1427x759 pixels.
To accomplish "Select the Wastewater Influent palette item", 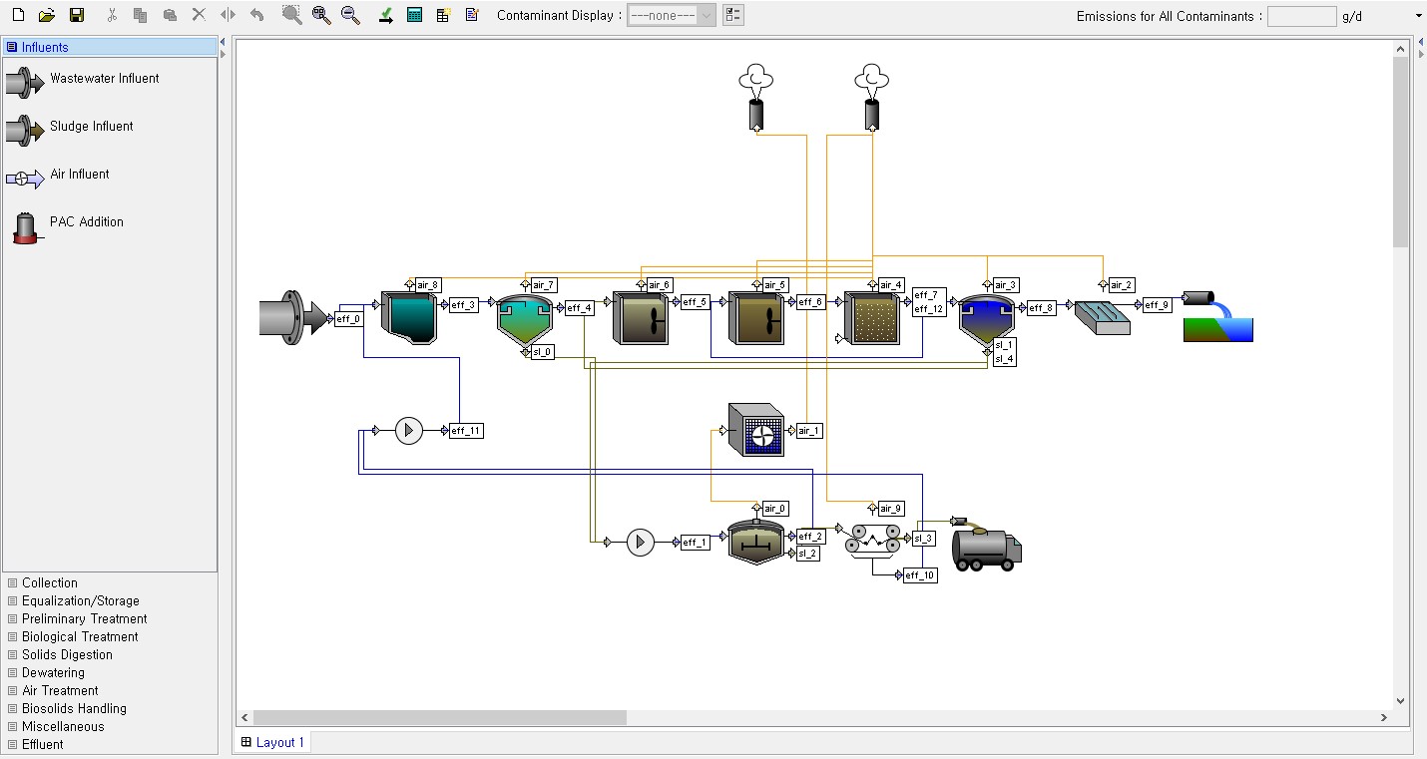I will (104, 79).
